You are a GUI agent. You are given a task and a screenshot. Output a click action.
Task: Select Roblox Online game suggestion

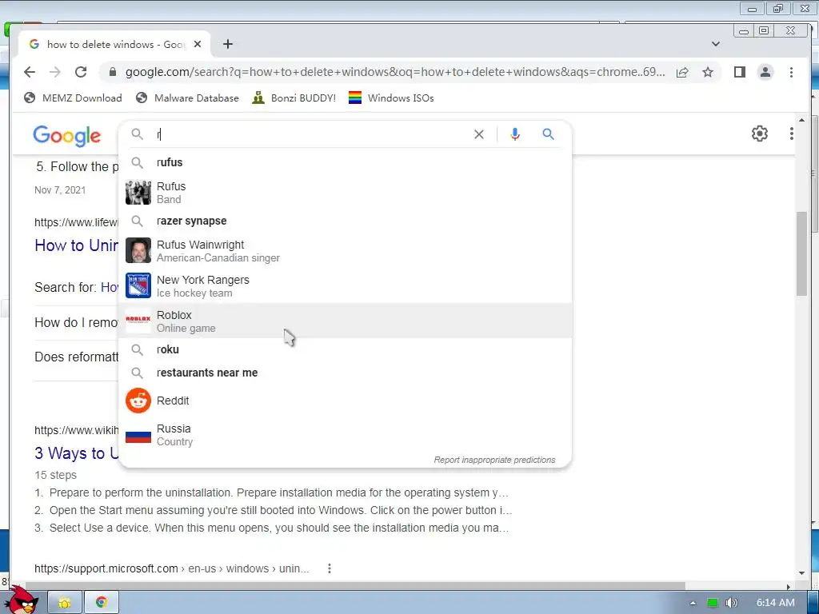(x=346, y=321)
